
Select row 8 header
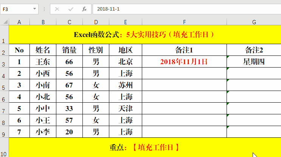click(x=5, y=120)
